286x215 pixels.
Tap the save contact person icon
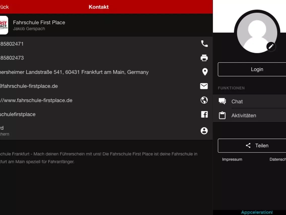(204, 131)
